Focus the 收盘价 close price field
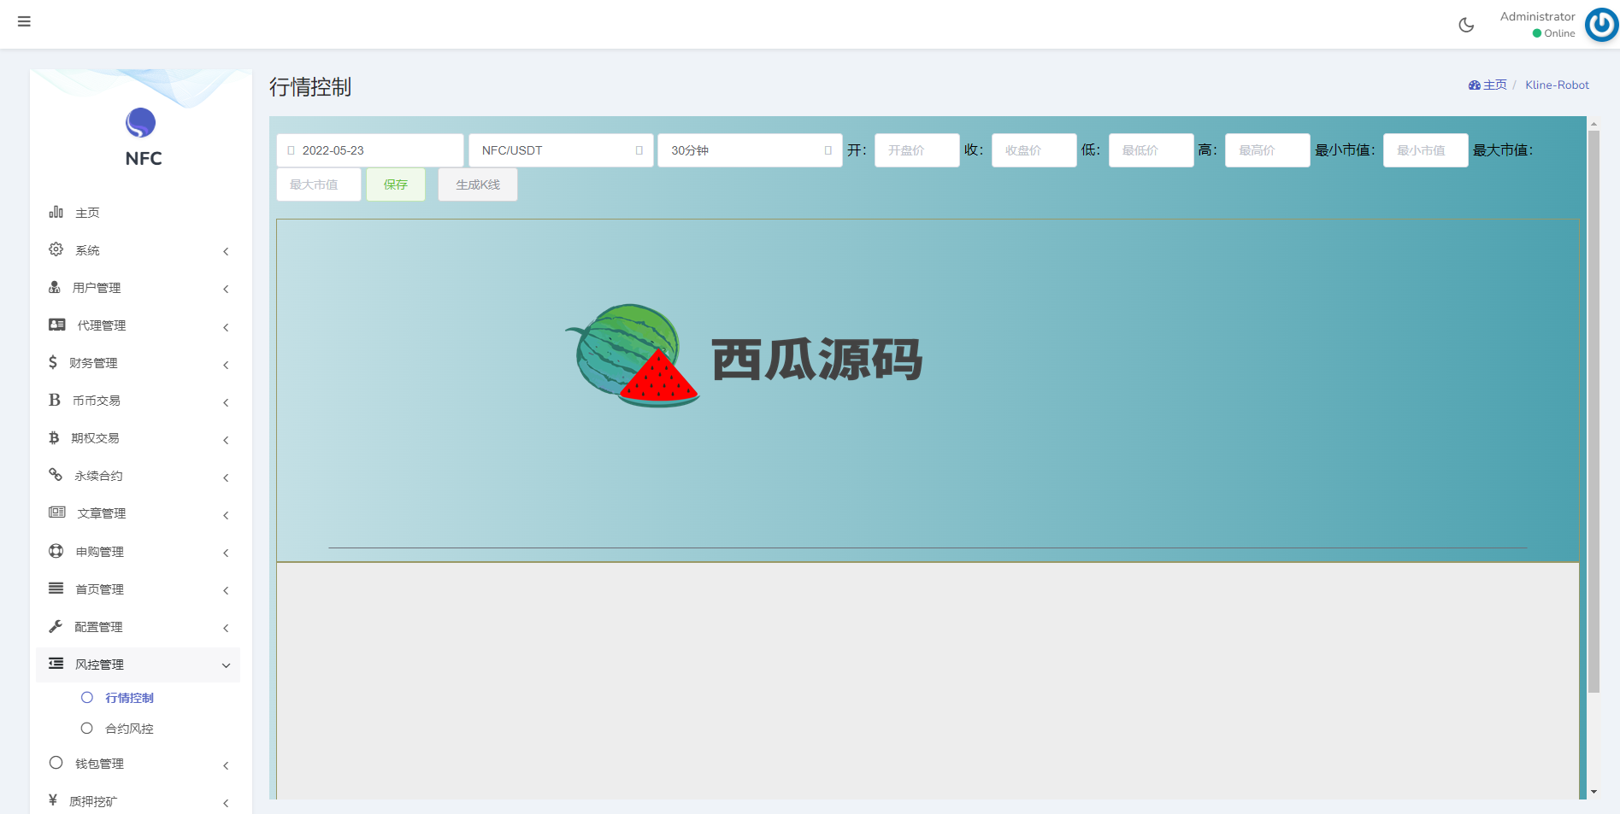The image size is (1620, 814). click(1034, 150)
